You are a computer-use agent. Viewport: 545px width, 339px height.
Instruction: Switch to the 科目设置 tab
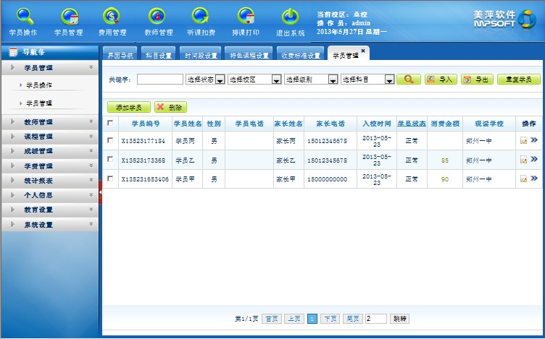[x=159, y=55]
